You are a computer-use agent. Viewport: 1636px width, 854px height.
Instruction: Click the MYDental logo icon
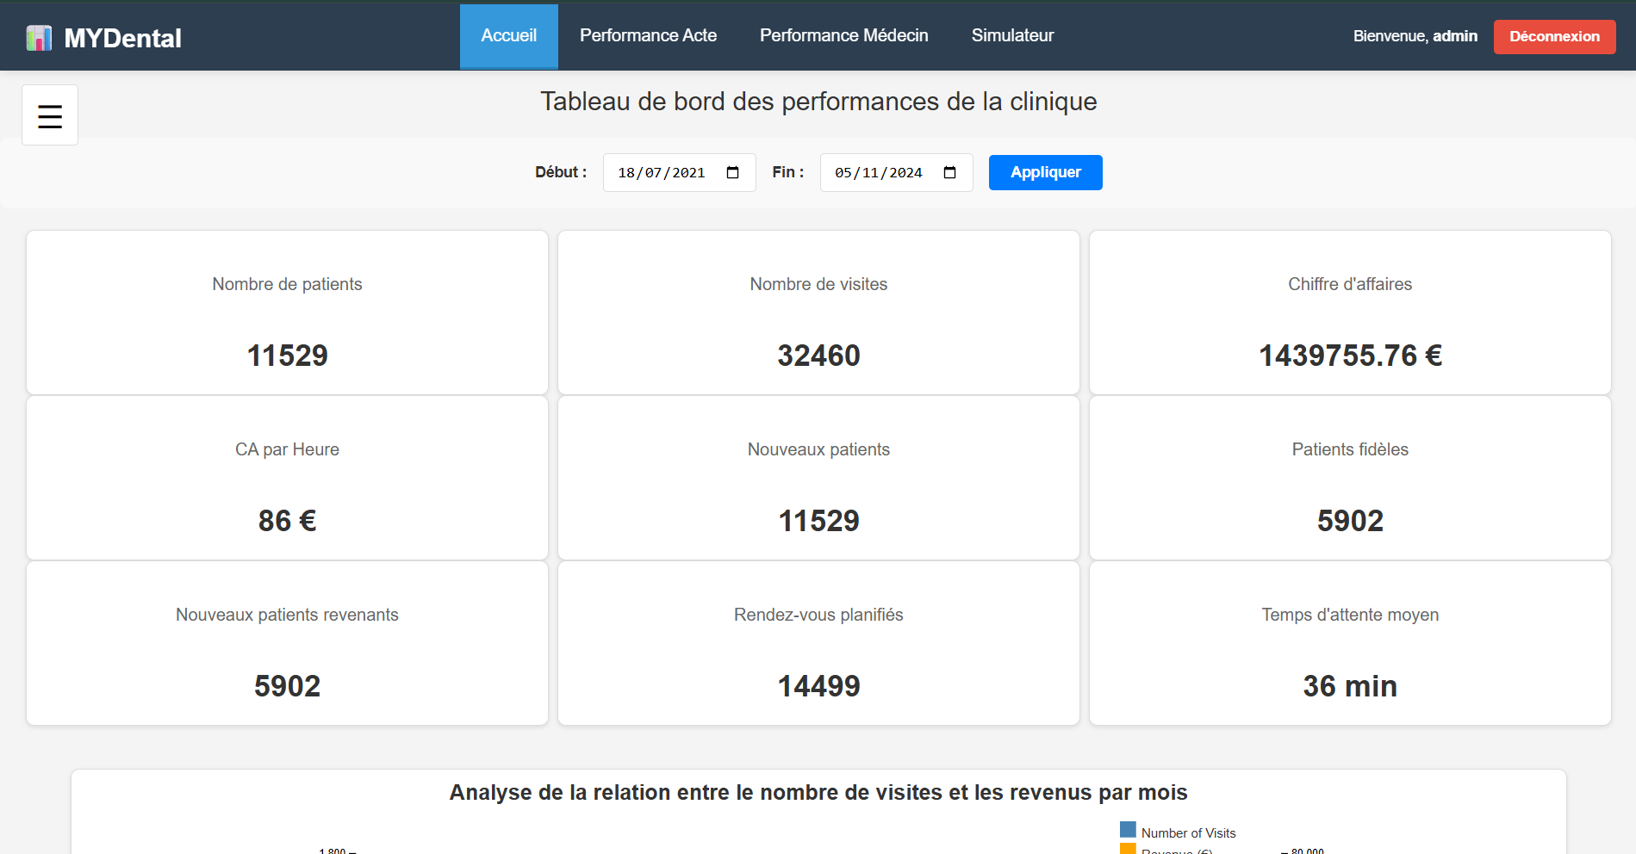(39, 38)
